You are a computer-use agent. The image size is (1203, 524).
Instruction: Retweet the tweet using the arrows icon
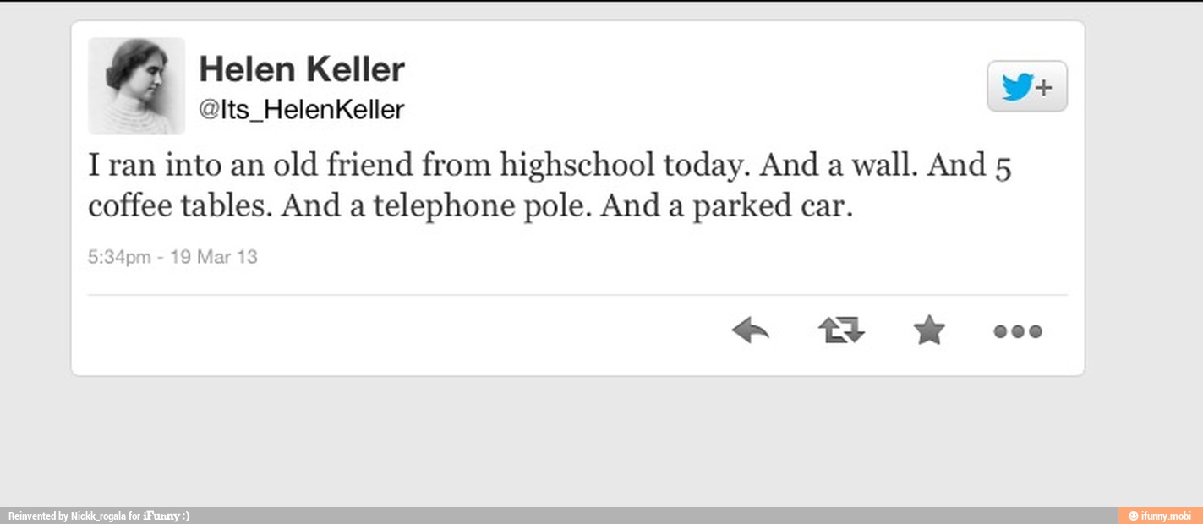point(841,330)
